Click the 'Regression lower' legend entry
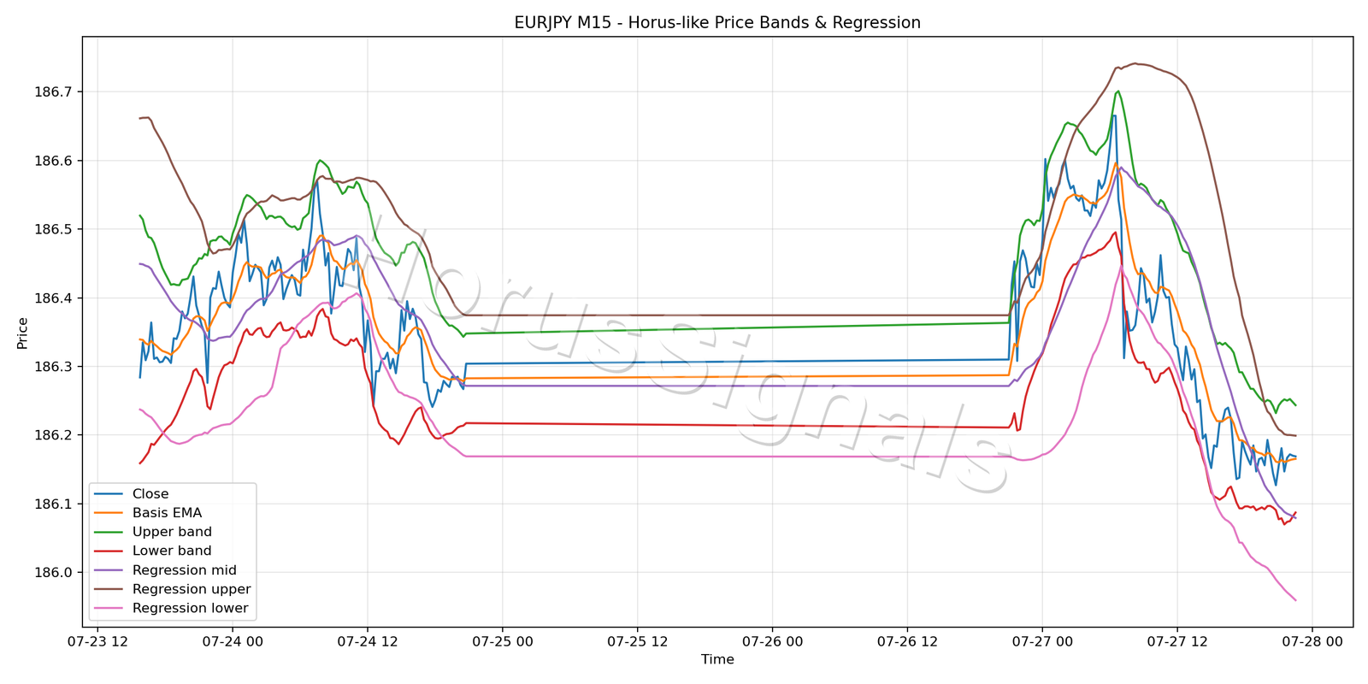This screenshot has width=1368, height=684. point(171,608)
